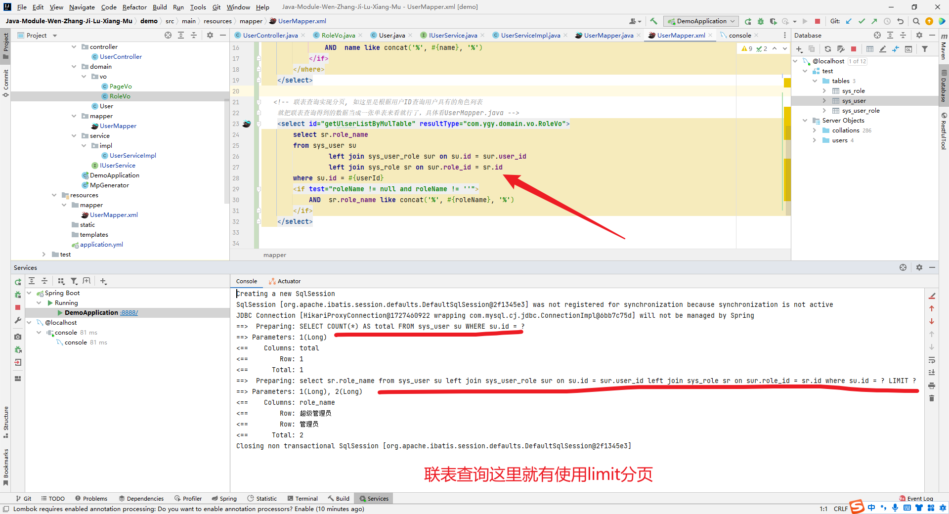Toggle the Project tool window stripe button
This screenshot has height=514, width=949.
click(x=6, y=46)
